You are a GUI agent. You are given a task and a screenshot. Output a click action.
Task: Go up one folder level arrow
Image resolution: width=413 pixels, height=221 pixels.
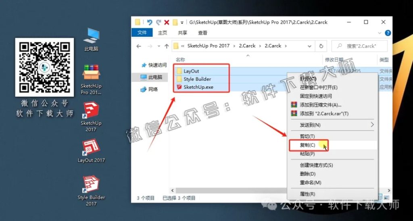click(x=167, y=46)
